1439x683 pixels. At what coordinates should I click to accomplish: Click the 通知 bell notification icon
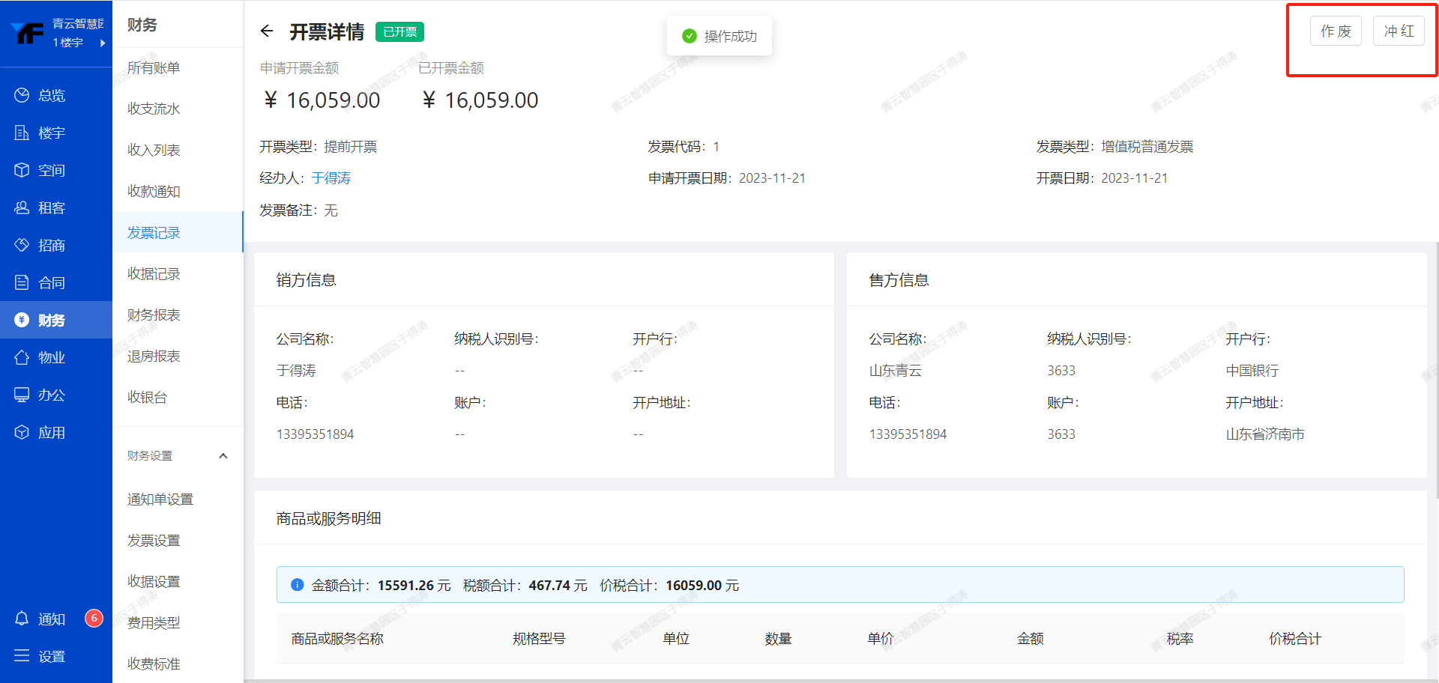pyautogui.click(x=22, y=619)
